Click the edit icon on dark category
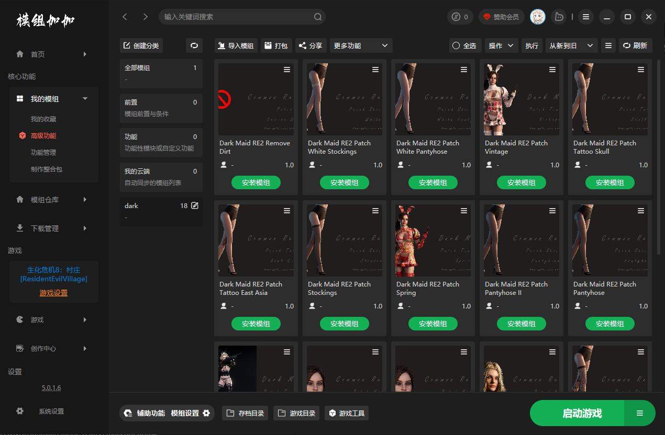Viewport: 665px width, 435px height. click(195, 205)
